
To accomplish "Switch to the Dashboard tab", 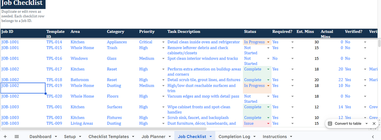I will tap(40, 137).
